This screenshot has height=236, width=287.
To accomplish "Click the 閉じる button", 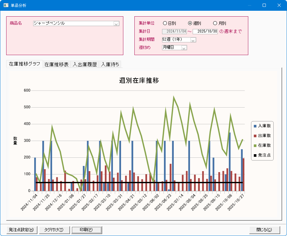I will (265, 230).
